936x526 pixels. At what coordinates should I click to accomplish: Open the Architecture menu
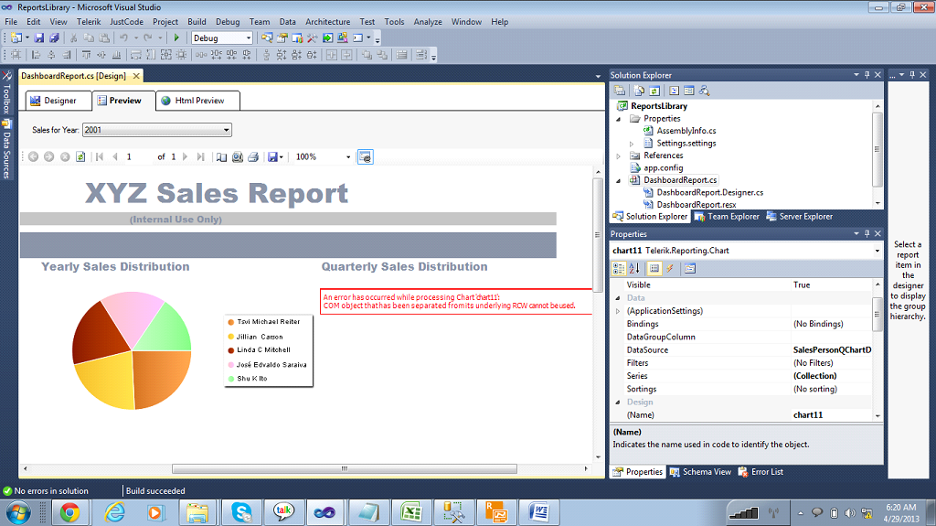(328, 22)
